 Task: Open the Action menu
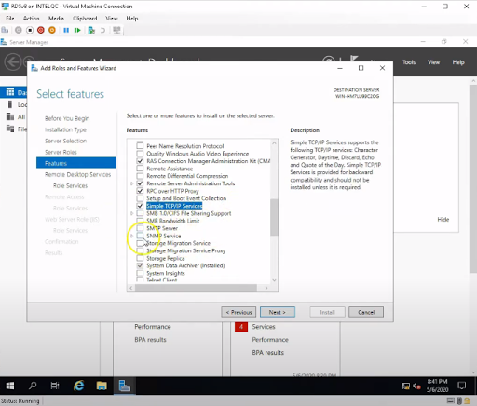coord(31,19)
